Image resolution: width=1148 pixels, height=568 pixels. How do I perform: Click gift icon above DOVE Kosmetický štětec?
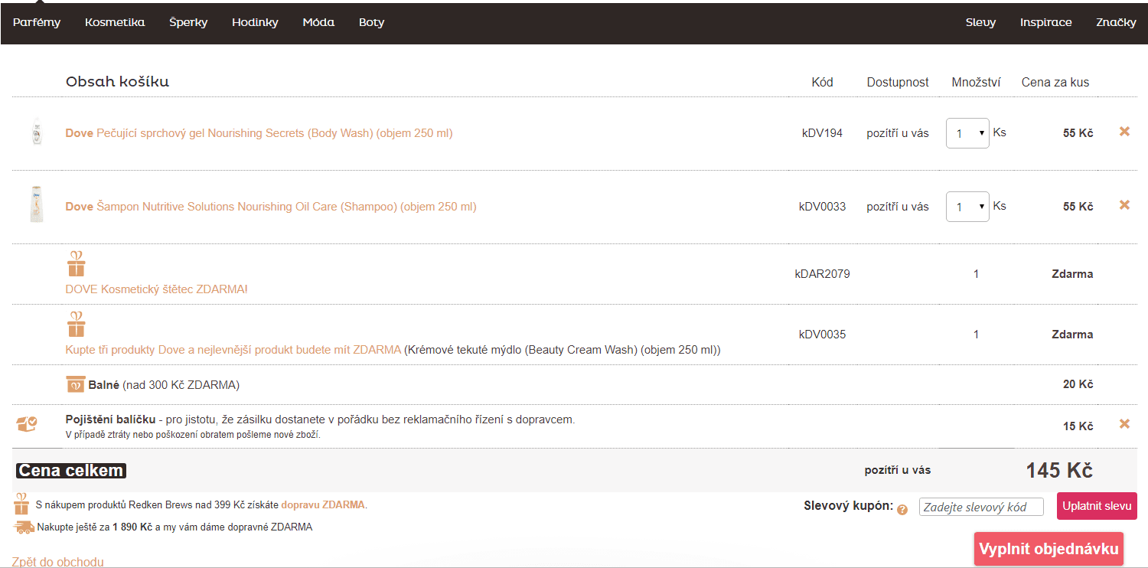coord(76,264)
